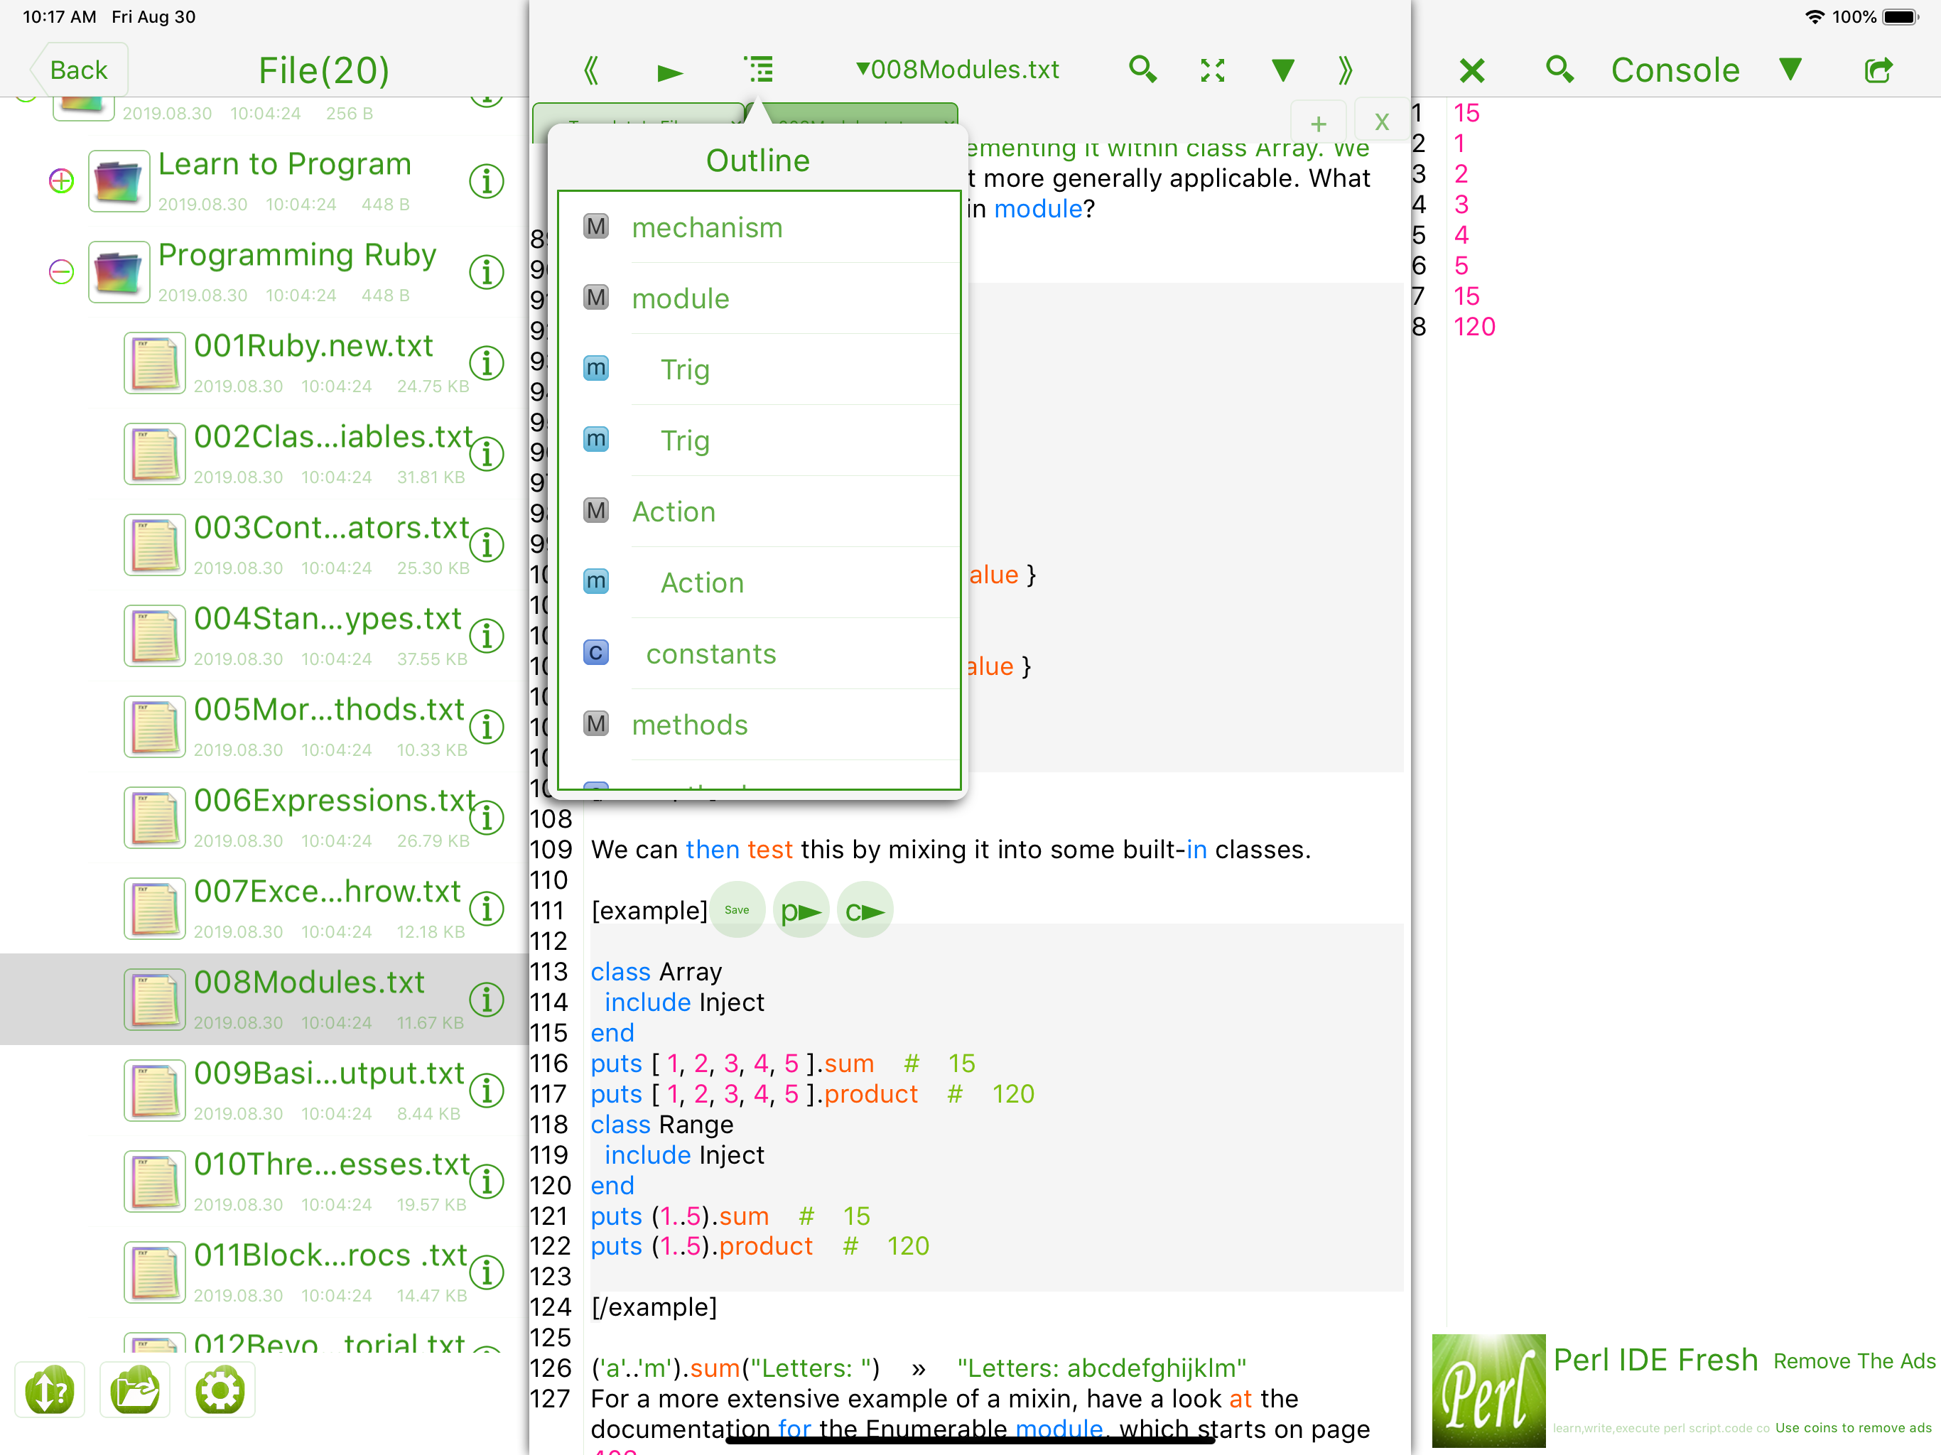
Task: Toggle the Outline list icon
Action: click(x=758, y=70)
